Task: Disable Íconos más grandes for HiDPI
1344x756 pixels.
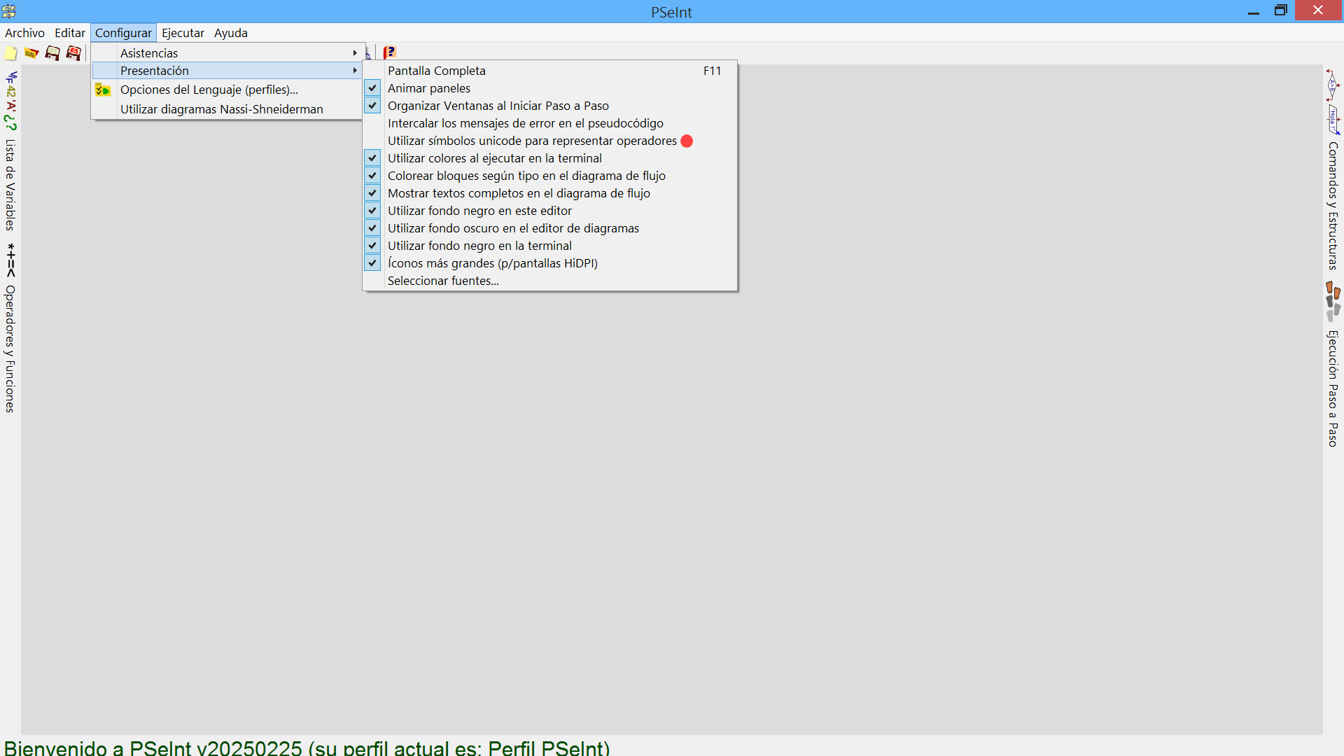Action: pyautogui.click(x=492, y=263)
